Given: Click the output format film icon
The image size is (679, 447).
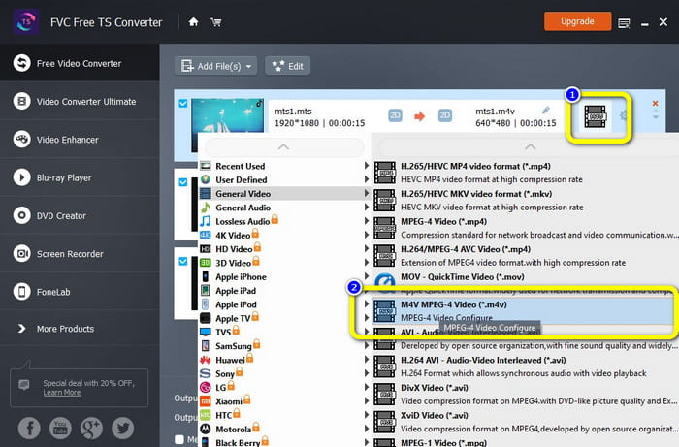Looking at the screenshot, I should tap(596, 117).
